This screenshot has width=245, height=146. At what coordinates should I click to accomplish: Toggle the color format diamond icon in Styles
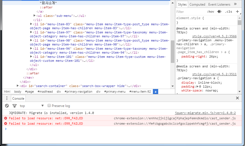click(x=219, y=12)
